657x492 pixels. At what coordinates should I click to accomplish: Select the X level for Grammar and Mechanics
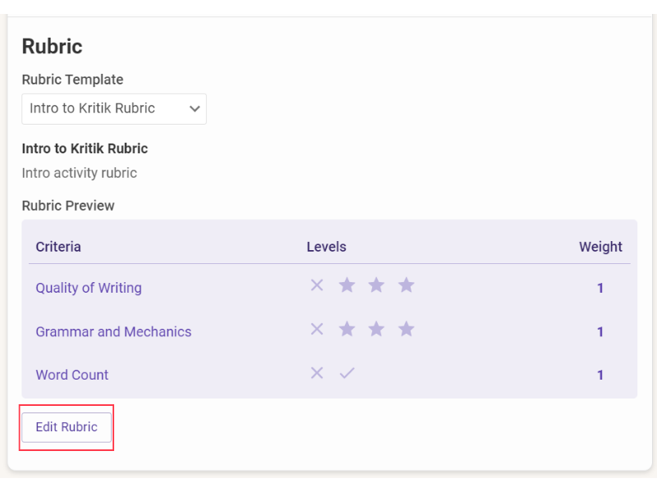pyautogui.click(x=317, y=330)
